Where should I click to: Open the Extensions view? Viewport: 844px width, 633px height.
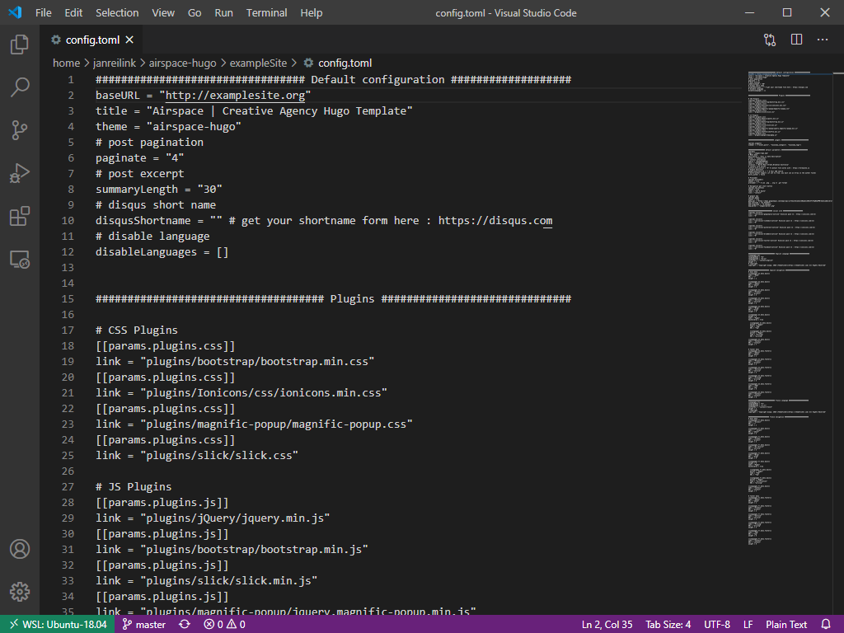tap(20, 216)
